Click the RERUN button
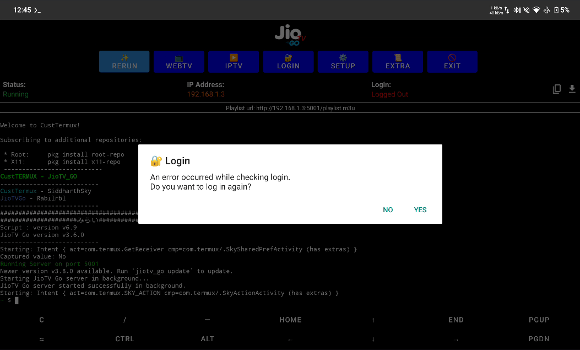Screen dimensions: 580x350 click(x=124, y=62)
